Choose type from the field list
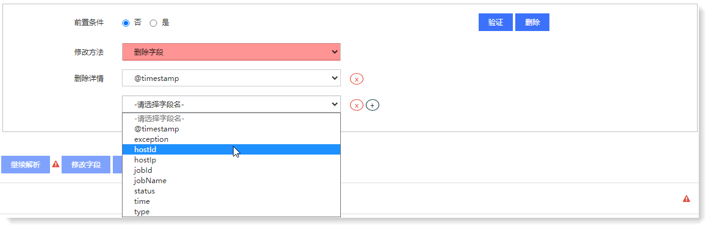Image resolution: width=711 pixels, height=230 pixels. 231,211
